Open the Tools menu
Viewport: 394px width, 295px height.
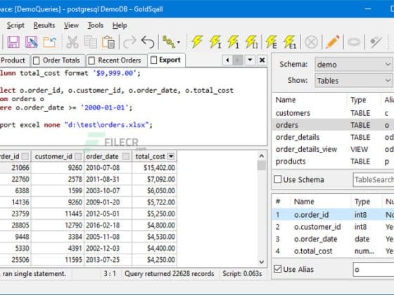tap(95, 25)
